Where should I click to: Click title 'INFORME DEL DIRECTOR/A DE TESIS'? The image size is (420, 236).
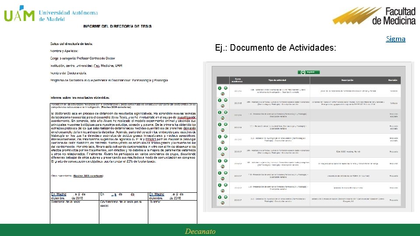pos(117,26)
